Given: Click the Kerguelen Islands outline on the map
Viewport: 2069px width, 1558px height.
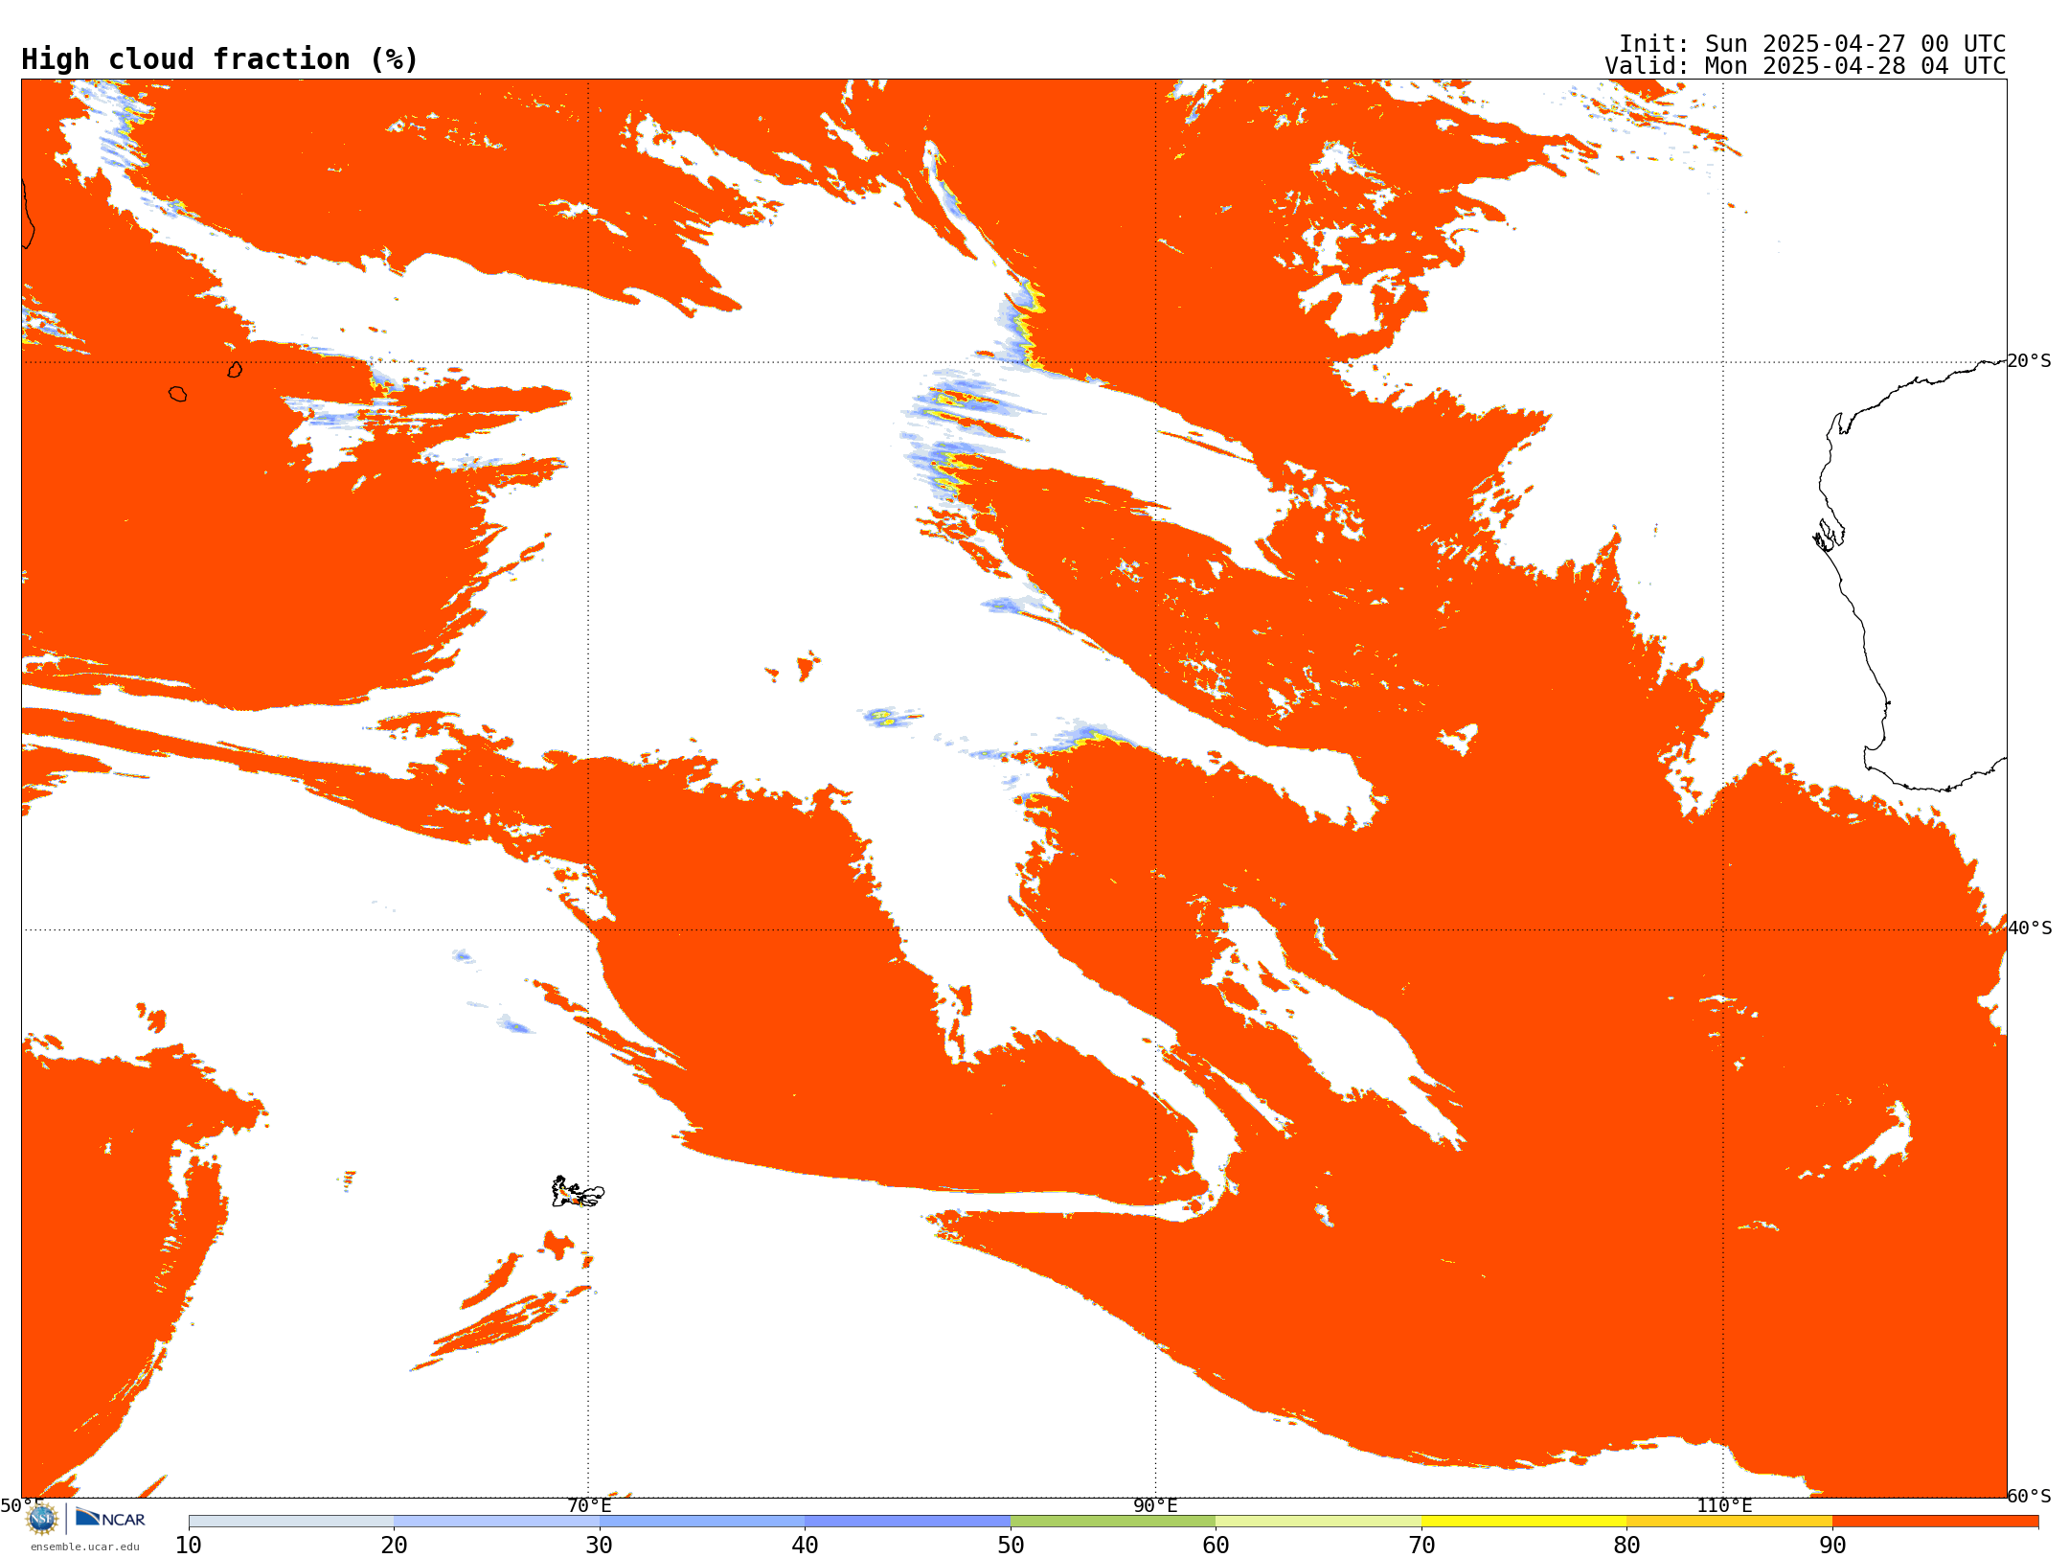Looking at the screenshot, I should coord(578,1192).
